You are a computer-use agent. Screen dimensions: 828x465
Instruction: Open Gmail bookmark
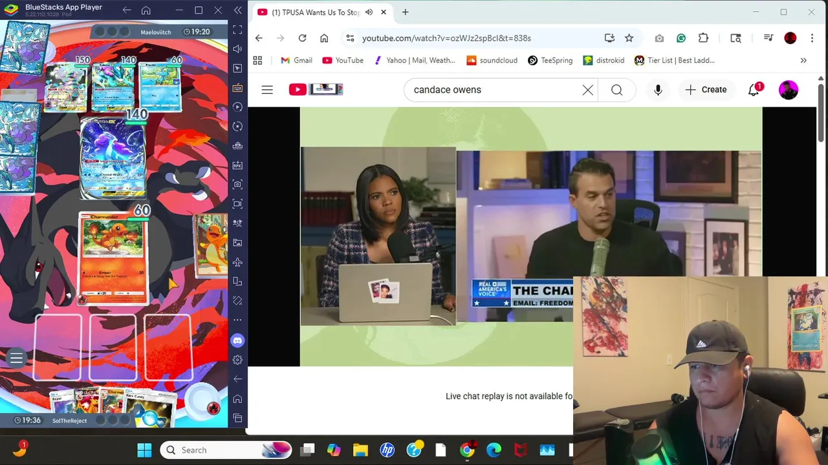tap(296, 60)
